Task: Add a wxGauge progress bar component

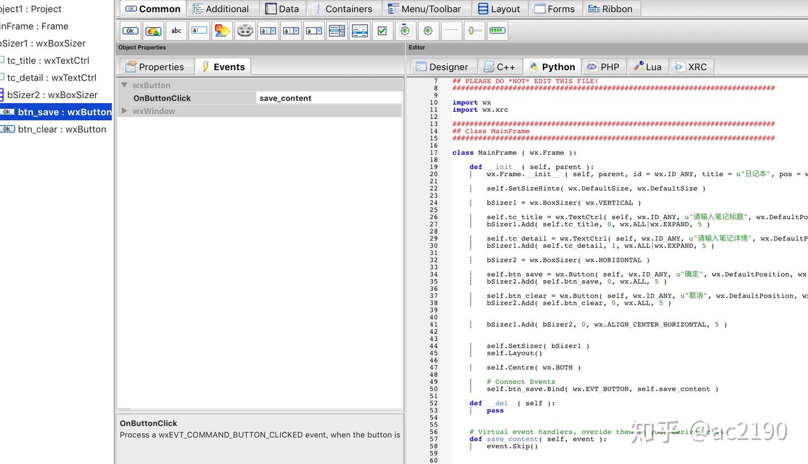Action: click(x=497, y=31)
